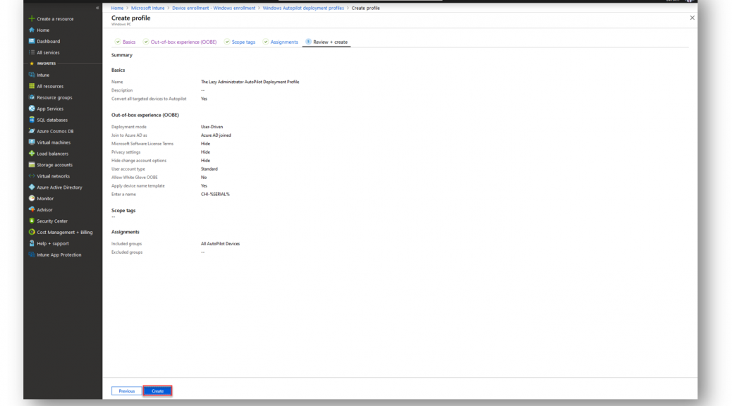Open the Security Center shield icon

tap(32, 221)
